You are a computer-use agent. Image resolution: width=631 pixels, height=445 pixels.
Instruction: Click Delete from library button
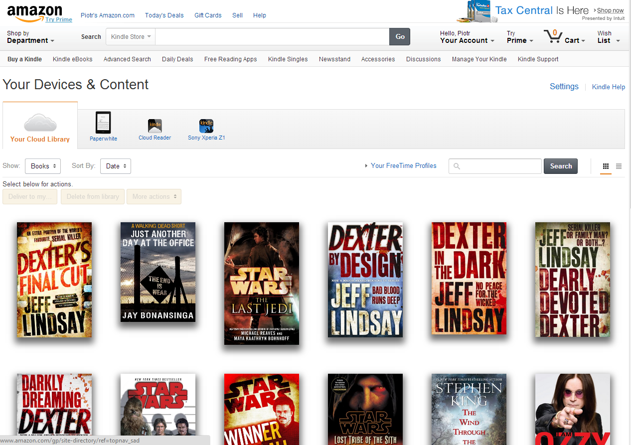[x=93, y=196]
